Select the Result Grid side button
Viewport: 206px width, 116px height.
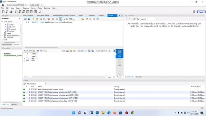[x=119, y=54]
